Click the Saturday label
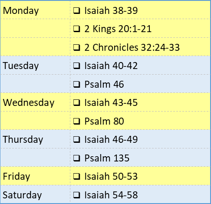Viewport: 211px width, 204px height. [22, 195]
